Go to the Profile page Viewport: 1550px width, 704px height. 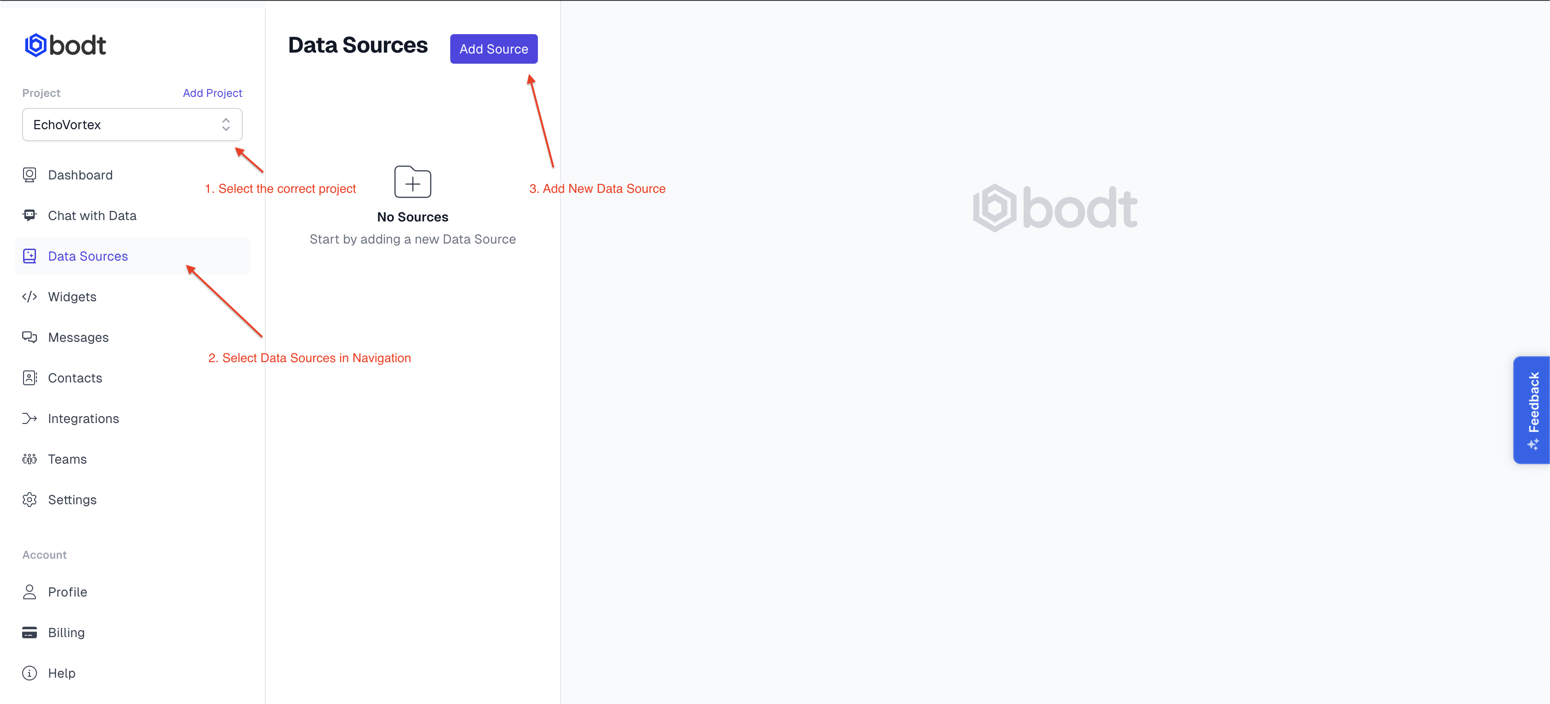[67, 592]
